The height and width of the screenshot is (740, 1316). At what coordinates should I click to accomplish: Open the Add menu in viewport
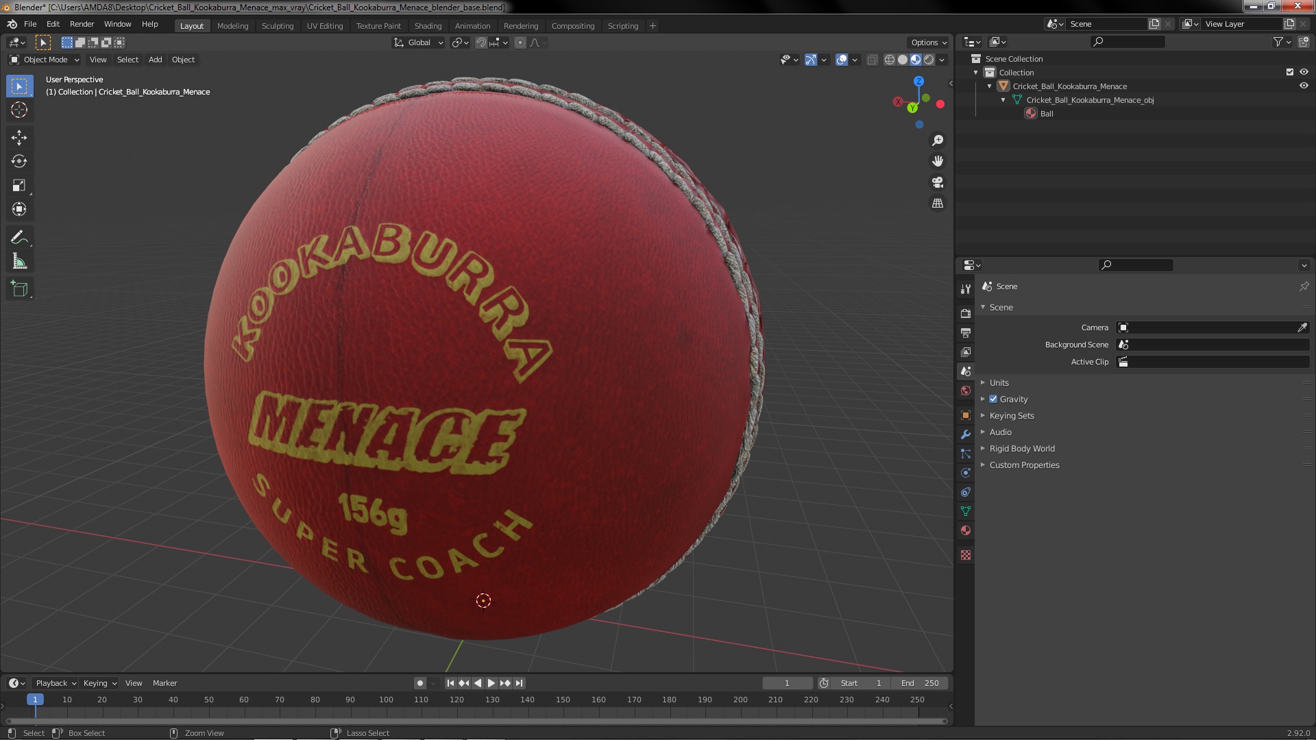coord(156,60)
